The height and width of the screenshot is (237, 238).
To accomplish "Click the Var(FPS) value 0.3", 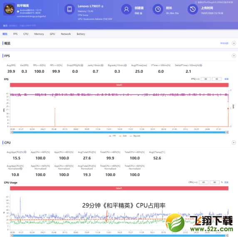I will coord(24,72).
